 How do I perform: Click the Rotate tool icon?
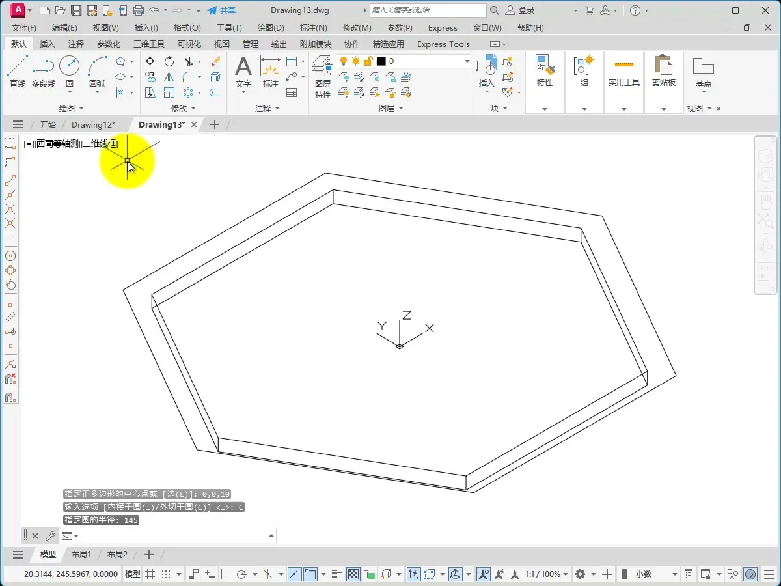(x=169, y=61)
